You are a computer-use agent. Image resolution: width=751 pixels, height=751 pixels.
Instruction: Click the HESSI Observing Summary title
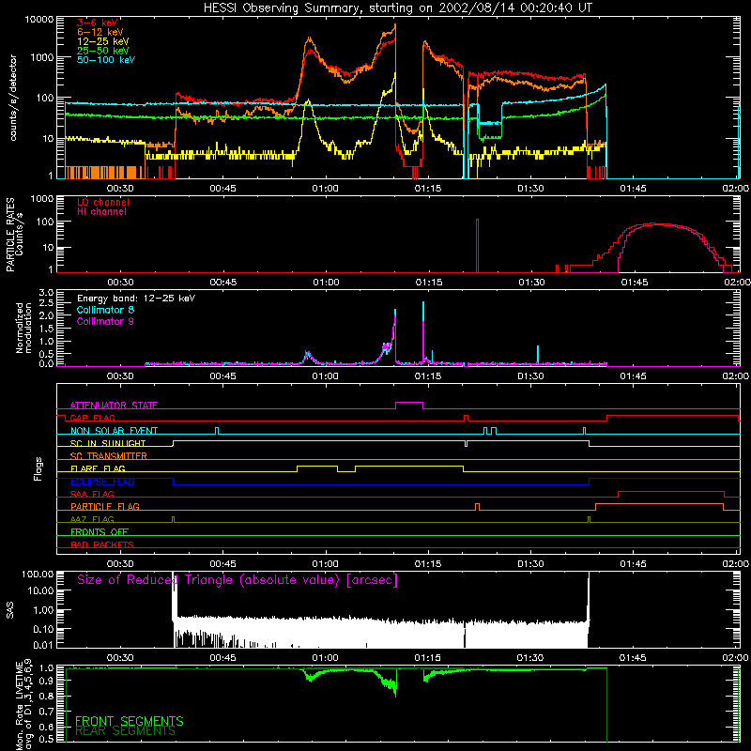pyautogui.click(x=397, y=8)
